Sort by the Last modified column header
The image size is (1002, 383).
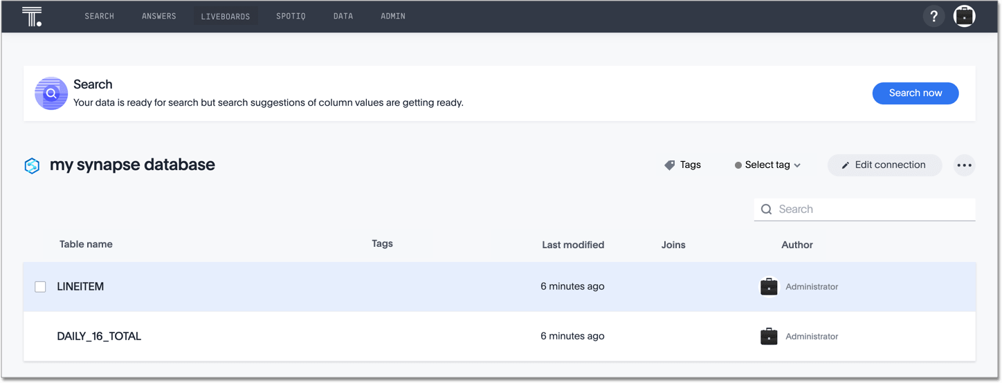point(573,245)
